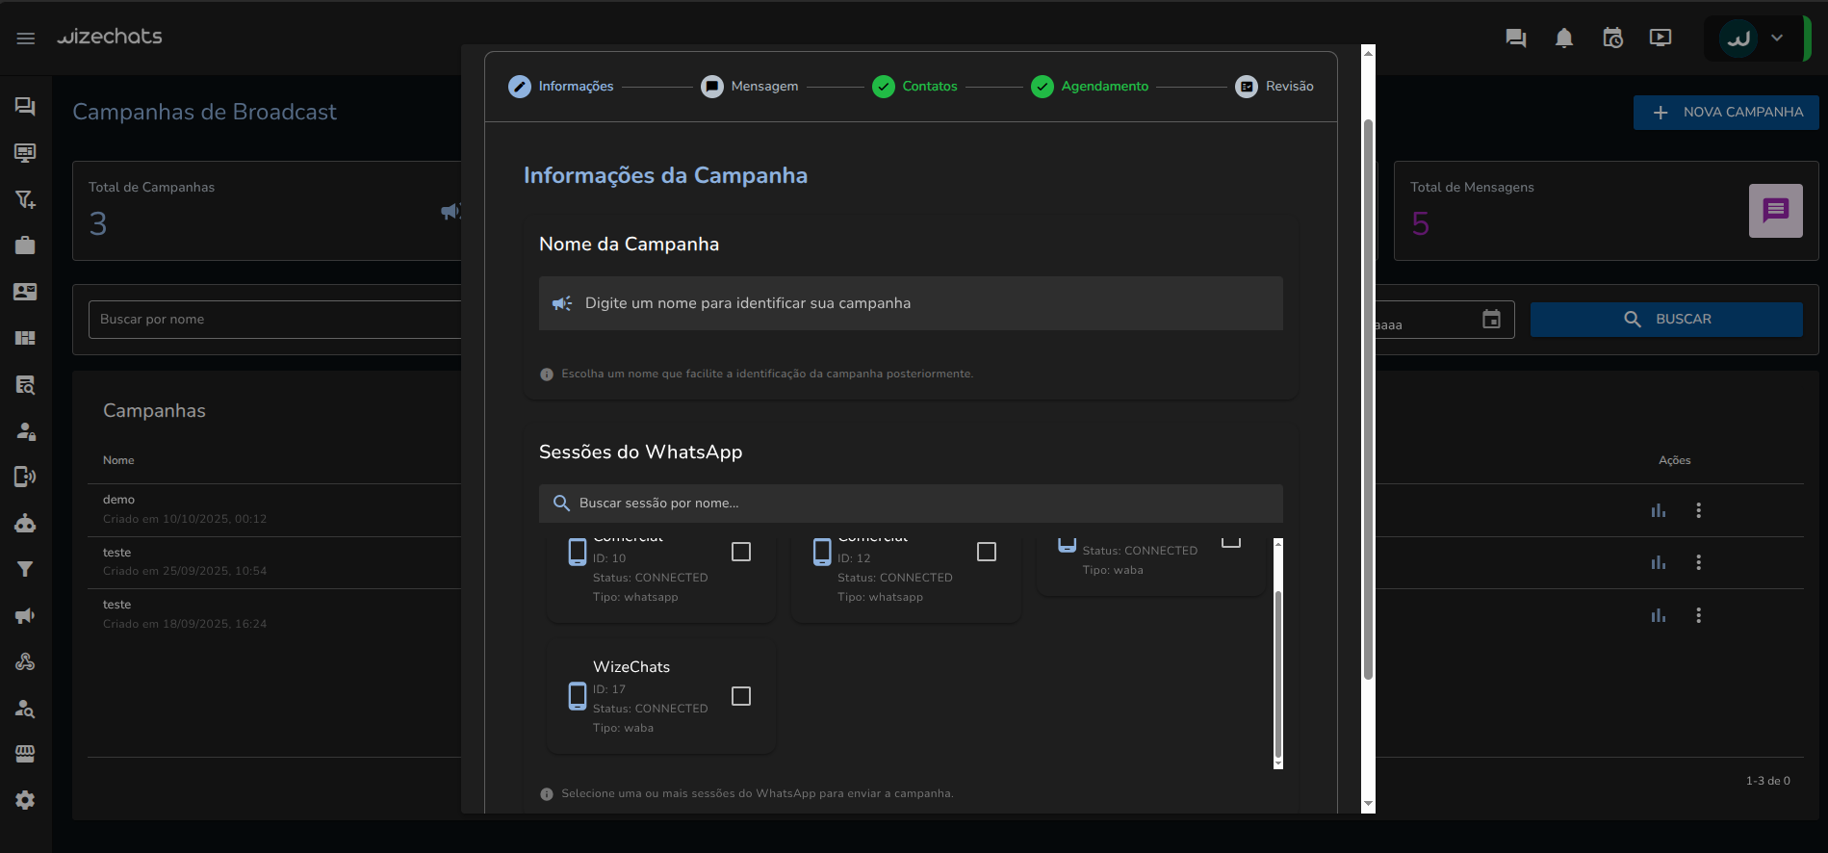This screenshot has height=853, width=1828.
Task: Click the NOVA CAMPANHA button
Action: (x=1726, y=113)
